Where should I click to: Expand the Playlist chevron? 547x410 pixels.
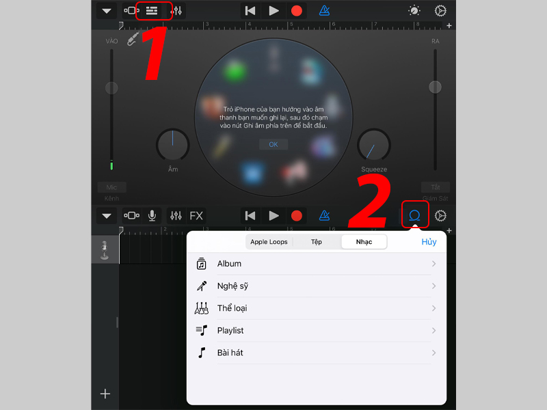433,331
